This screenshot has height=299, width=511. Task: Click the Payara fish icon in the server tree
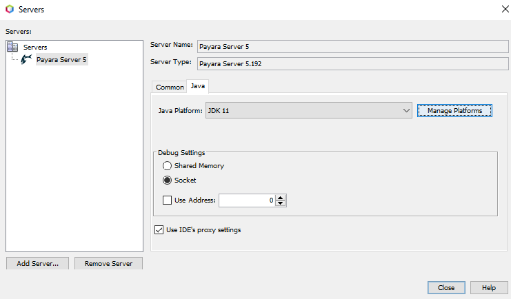pyautogui.click(x=26, y=59)
